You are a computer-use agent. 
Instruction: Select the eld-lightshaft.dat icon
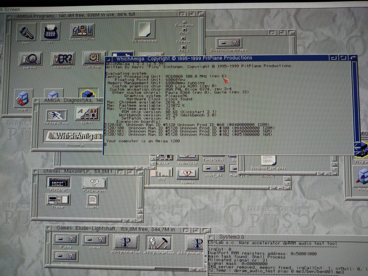coord(126,243)
